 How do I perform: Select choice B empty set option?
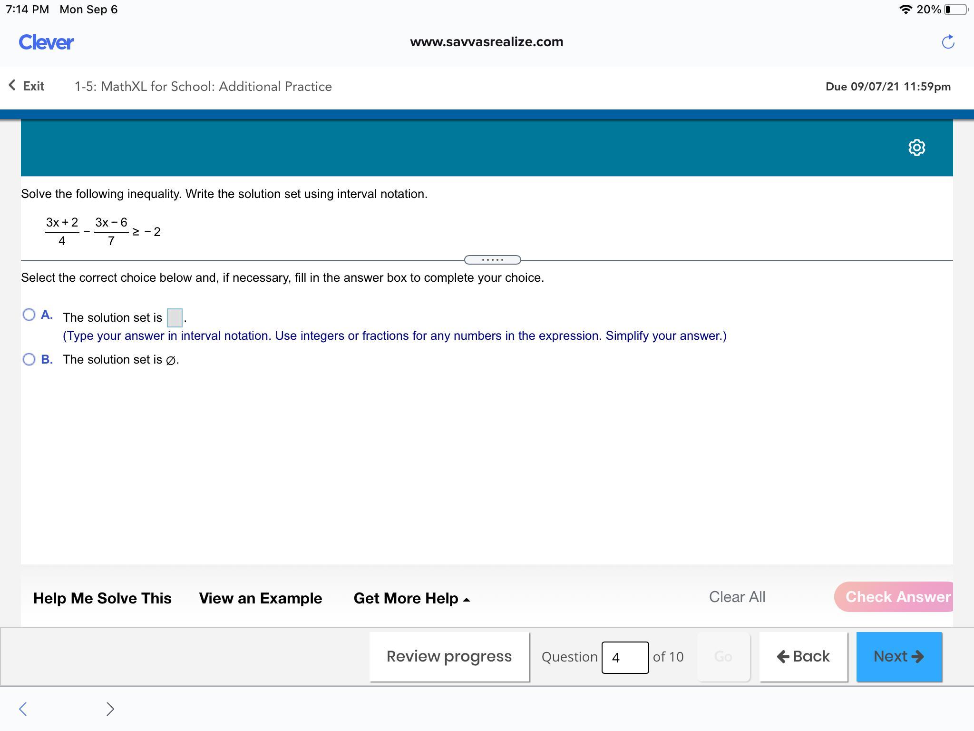[29, 359]
